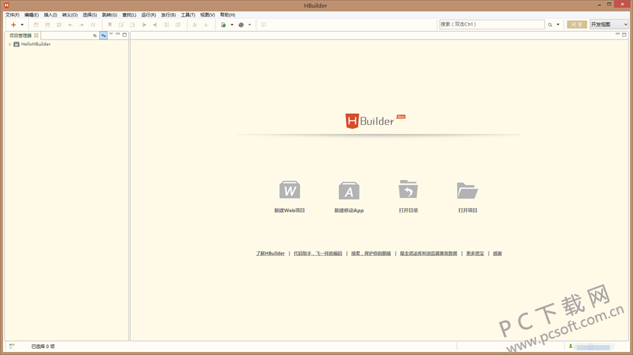Open the dropdown beside the round debug icon
This screenshot has width=633, height=355.
tap(249, 25)
